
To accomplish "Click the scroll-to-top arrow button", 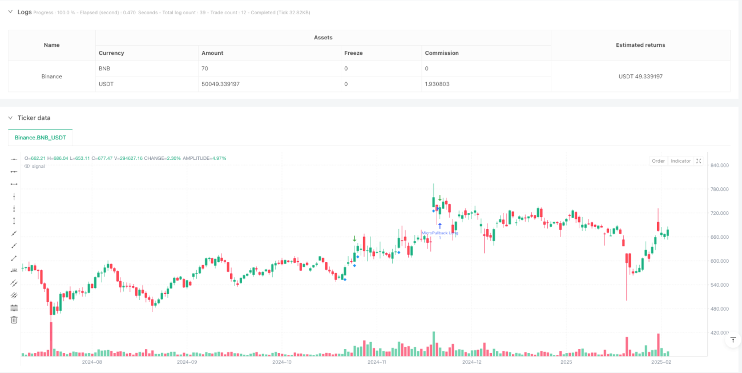I will coord(733,340).
